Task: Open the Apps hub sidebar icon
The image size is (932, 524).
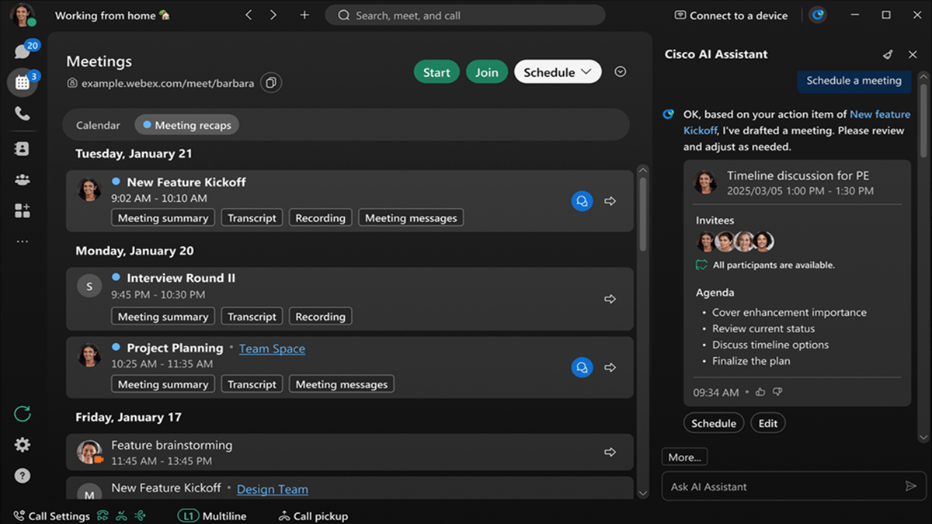Action: (x=22, y=210)
